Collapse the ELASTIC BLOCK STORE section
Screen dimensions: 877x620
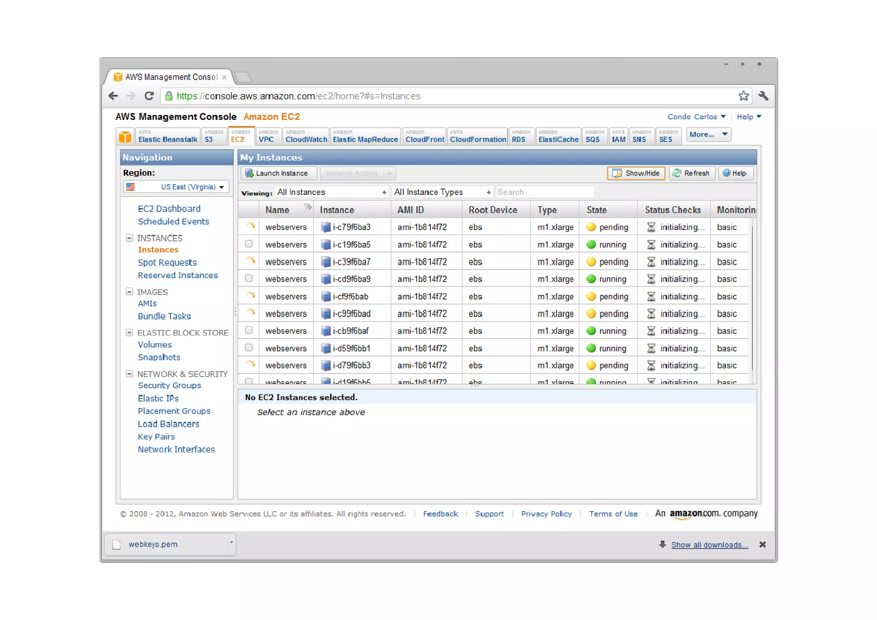[129, 333]
